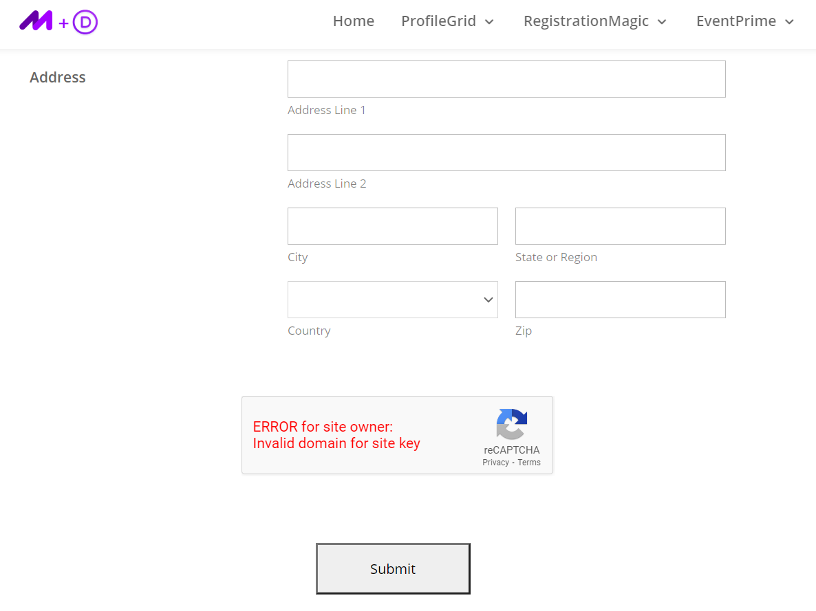Click into the Address Line 2 field
The image size is (816, 611).
tap(506, 152)
